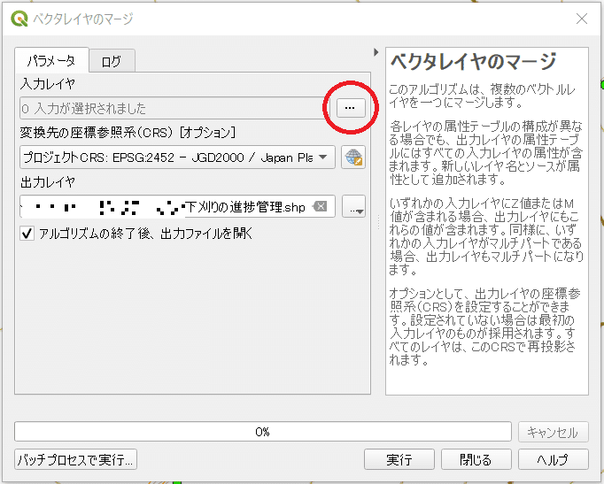Open the input layers selection dialog
604x484 pixels.
[351, 108]
